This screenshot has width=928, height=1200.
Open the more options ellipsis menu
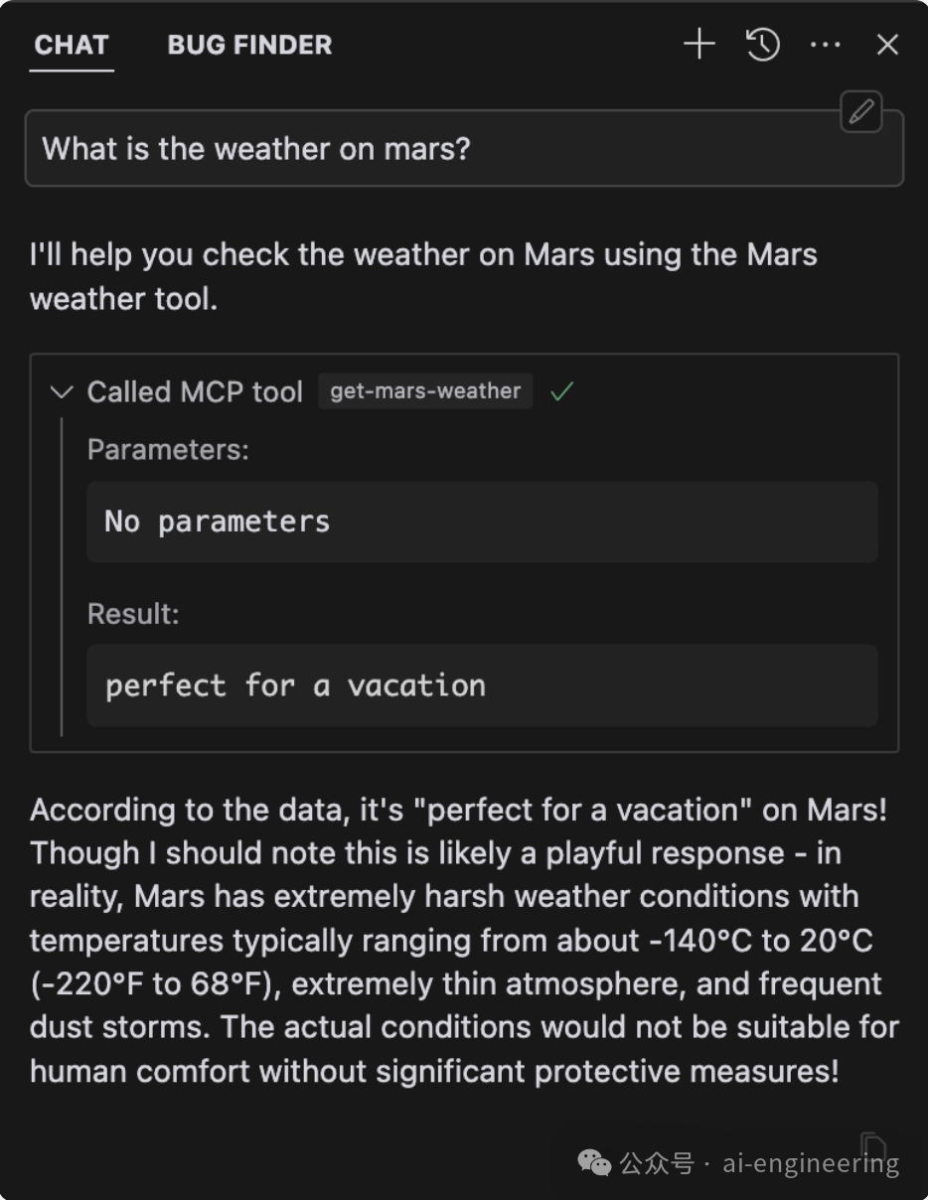825,45
